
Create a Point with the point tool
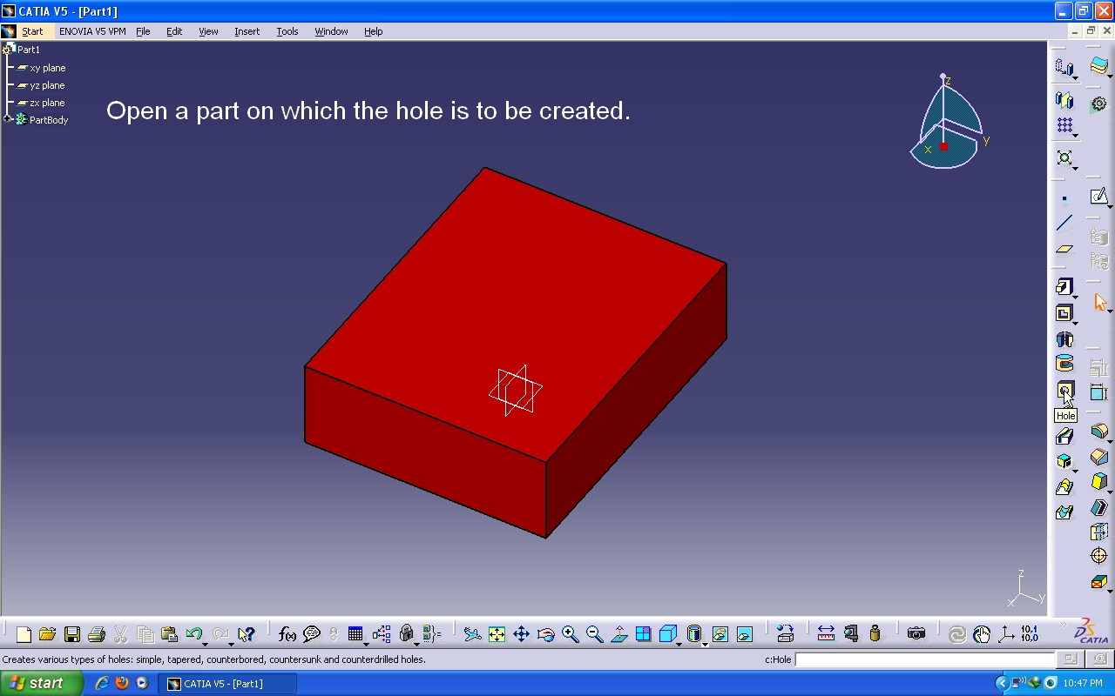pos(1064,198)
